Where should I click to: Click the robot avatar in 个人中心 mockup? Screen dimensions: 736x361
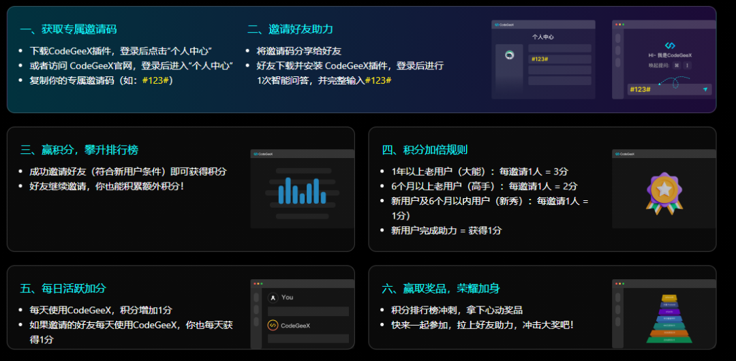click(509, 55)
